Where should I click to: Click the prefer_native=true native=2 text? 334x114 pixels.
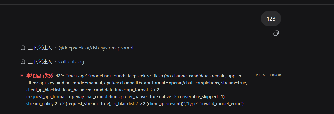click(x=149, y=97)
